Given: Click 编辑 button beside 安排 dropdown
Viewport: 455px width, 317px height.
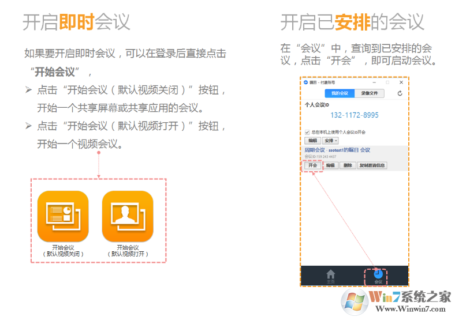Looking at the screenshot, I should click(x=312, y=141).
